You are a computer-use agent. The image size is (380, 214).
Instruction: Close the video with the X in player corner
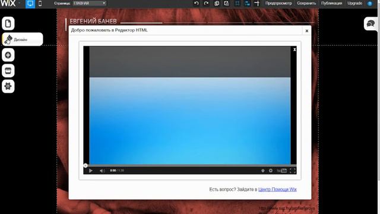pyautogui.click(x=294, y=49)
